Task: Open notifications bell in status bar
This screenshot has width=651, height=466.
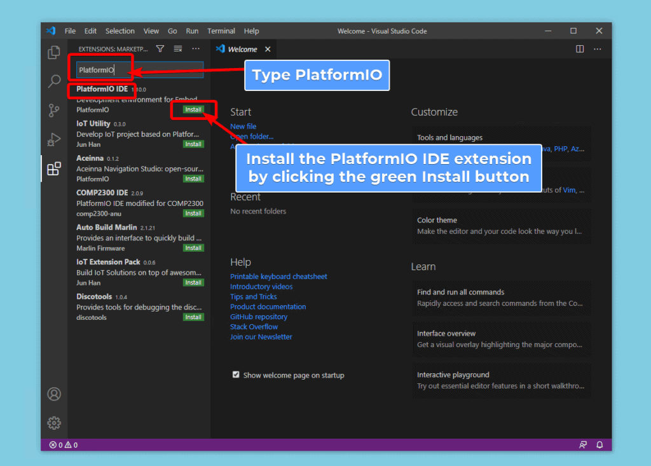Action: (x=600, y=445)
